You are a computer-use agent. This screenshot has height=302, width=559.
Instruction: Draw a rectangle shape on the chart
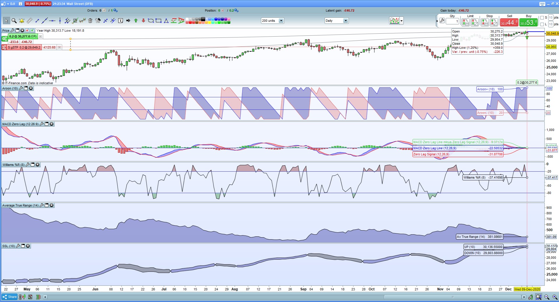159,21
